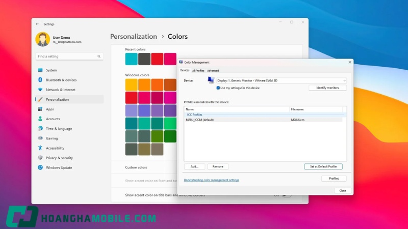408x229 pixels.
Task: Pick the teal swatch in Recent colors
Action: click(131, 59)
